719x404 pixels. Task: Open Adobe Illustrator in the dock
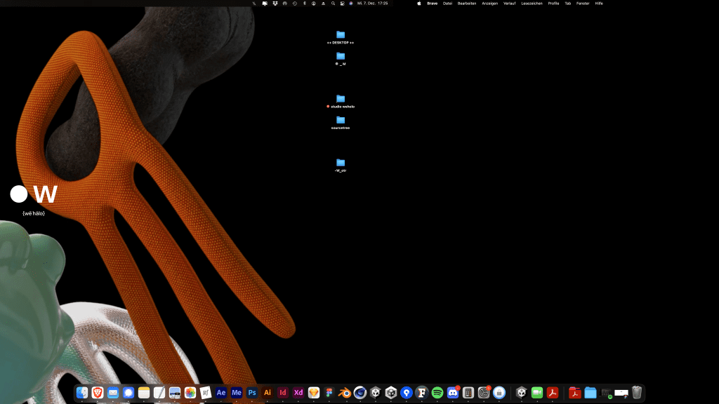click(268, 393)
